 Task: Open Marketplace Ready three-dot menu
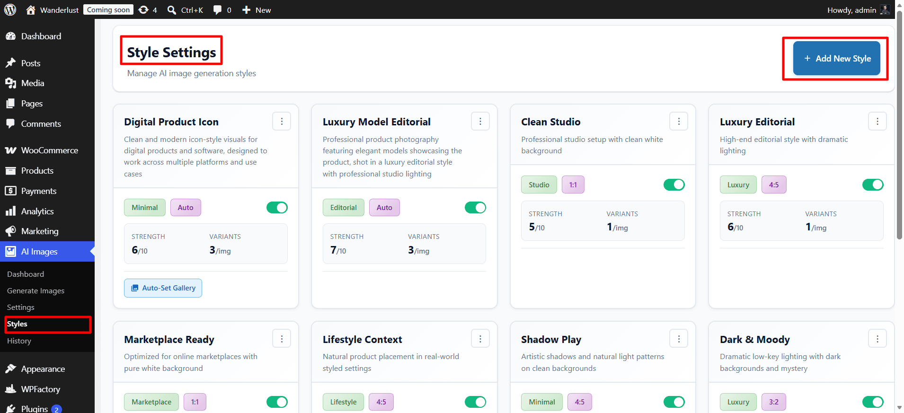pyautogui.click(x=282, y=339)
